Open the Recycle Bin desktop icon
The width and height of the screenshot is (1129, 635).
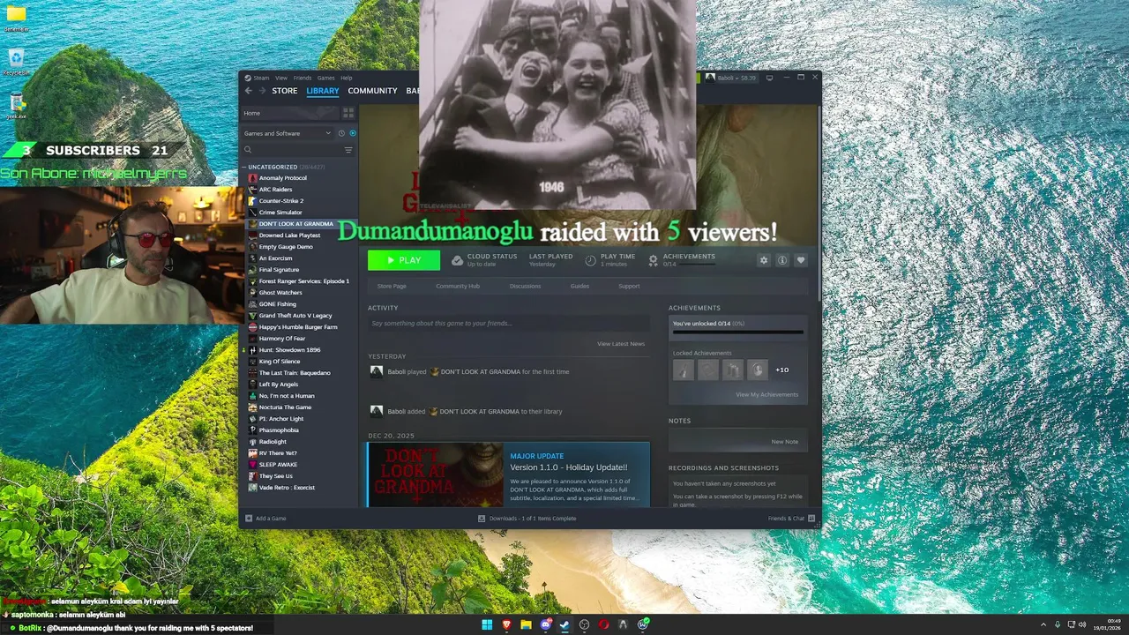tap(16, 61)
